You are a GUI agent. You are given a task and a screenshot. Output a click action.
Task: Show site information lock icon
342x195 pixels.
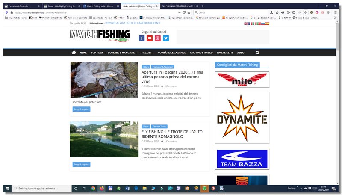12,12
